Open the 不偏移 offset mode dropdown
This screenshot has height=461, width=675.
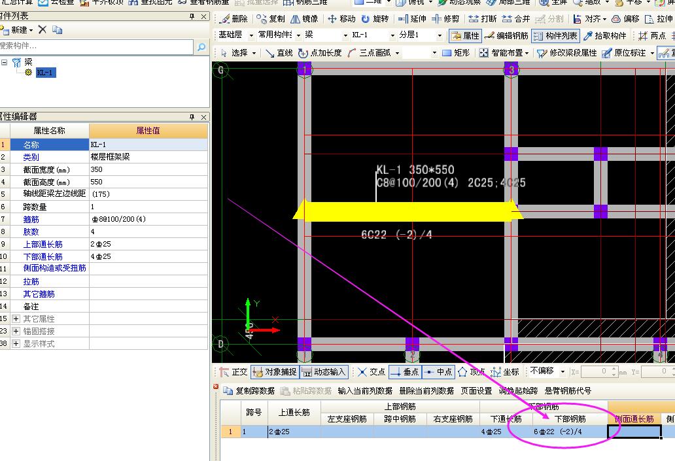[x=562, y=371]
